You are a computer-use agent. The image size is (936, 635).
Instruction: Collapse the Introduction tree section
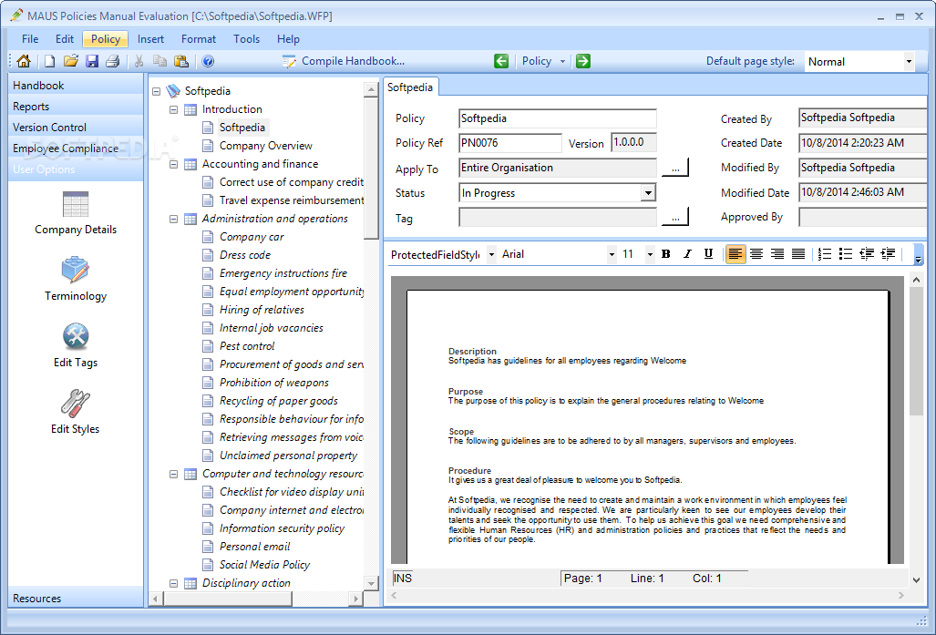tap(174, 110)
